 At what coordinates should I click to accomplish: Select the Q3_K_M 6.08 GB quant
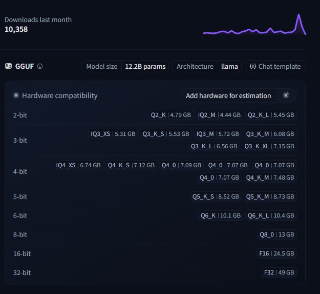pyautogui.click(x=270, y=134)
